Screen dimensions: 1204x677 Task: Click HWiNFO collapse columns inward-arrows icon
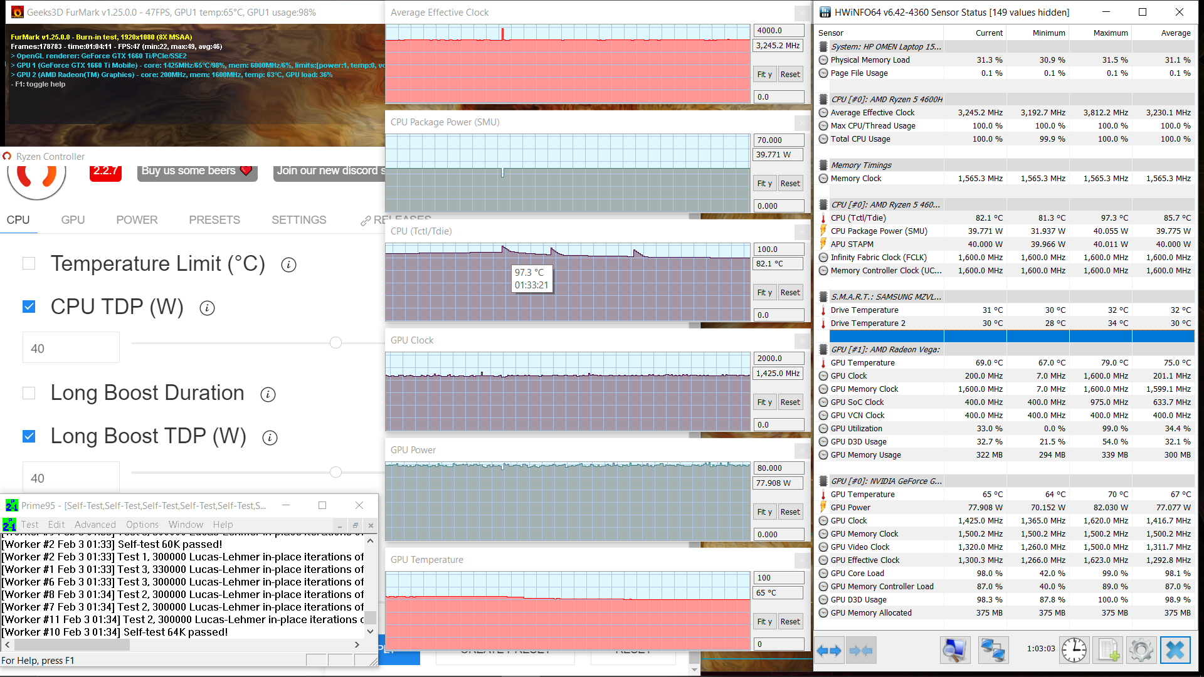(860, 651)
